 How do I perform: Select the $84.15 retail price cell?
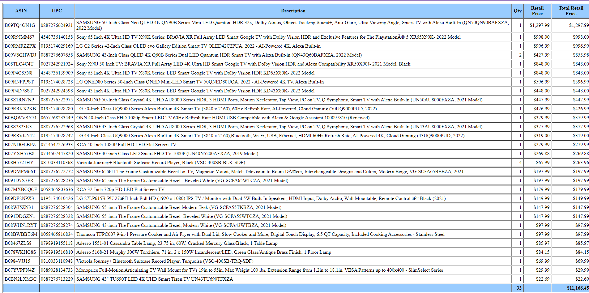(537, 252)
